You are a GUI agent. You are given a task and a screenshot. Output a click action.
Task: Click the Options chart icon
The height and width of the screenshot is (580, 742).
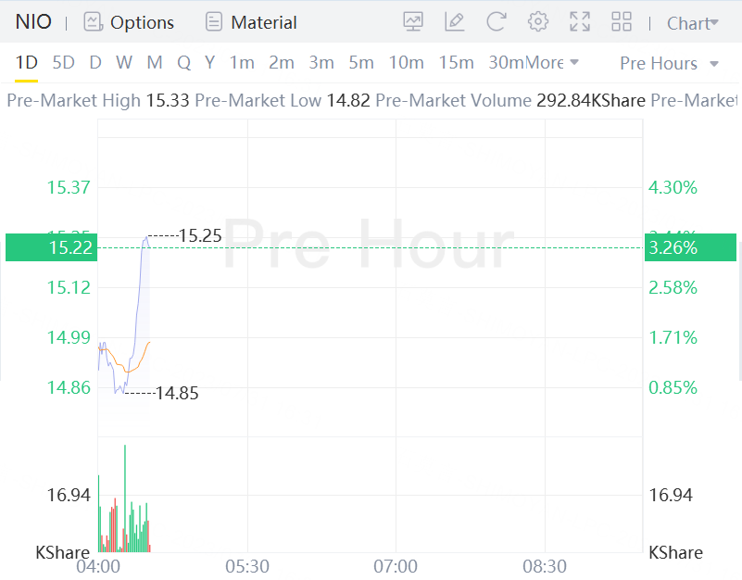pos(94,22)
